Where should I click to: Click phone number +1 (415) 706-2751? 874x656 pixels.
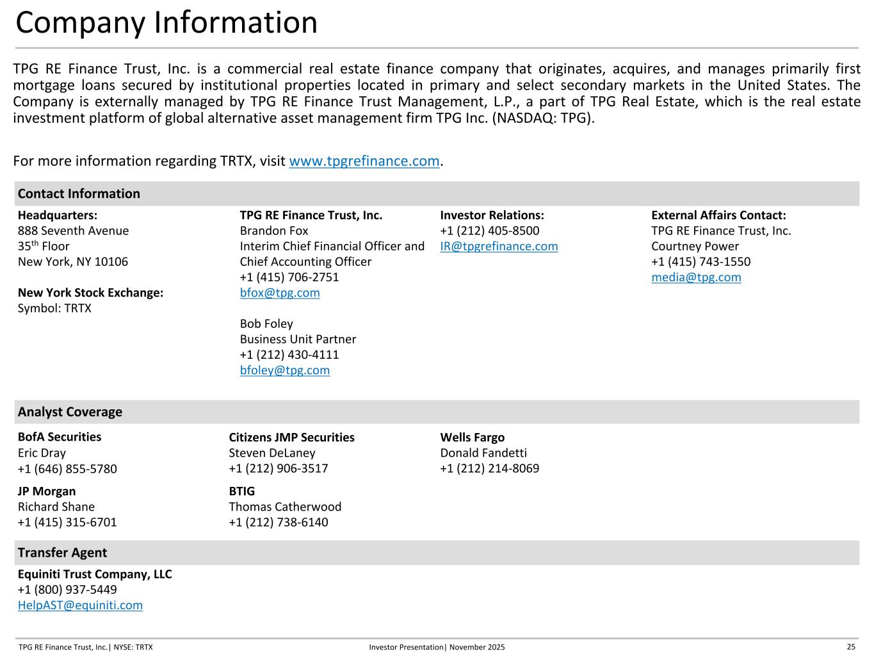pos(289,277)
